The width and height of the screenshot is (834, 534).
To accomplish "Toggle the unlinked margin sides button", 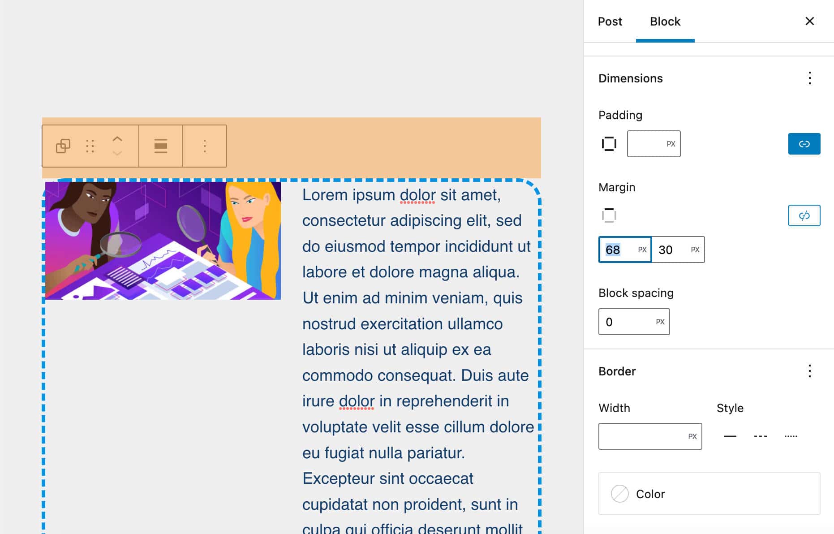I will pyautogui.click(x=804, y=215).
